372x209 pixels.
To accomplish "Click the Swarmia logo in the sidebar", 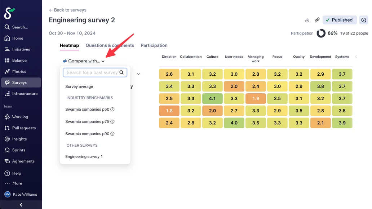I will click(9, 13).
